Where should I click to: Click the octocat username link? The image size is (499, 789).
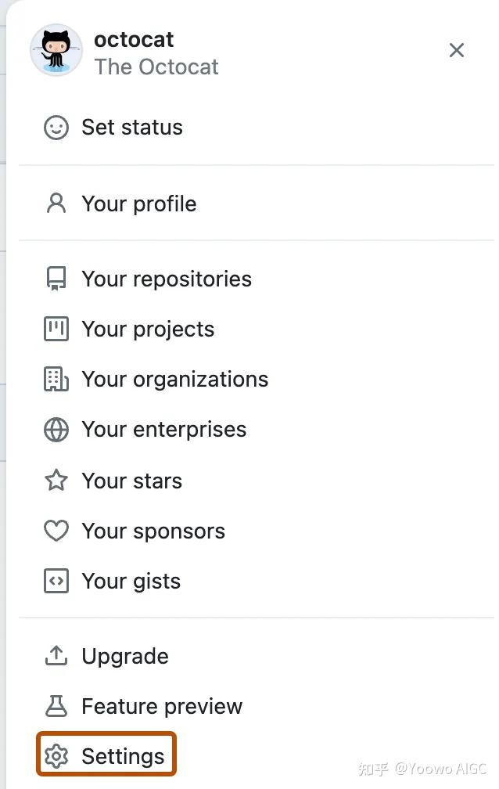(x=134, y=39)
